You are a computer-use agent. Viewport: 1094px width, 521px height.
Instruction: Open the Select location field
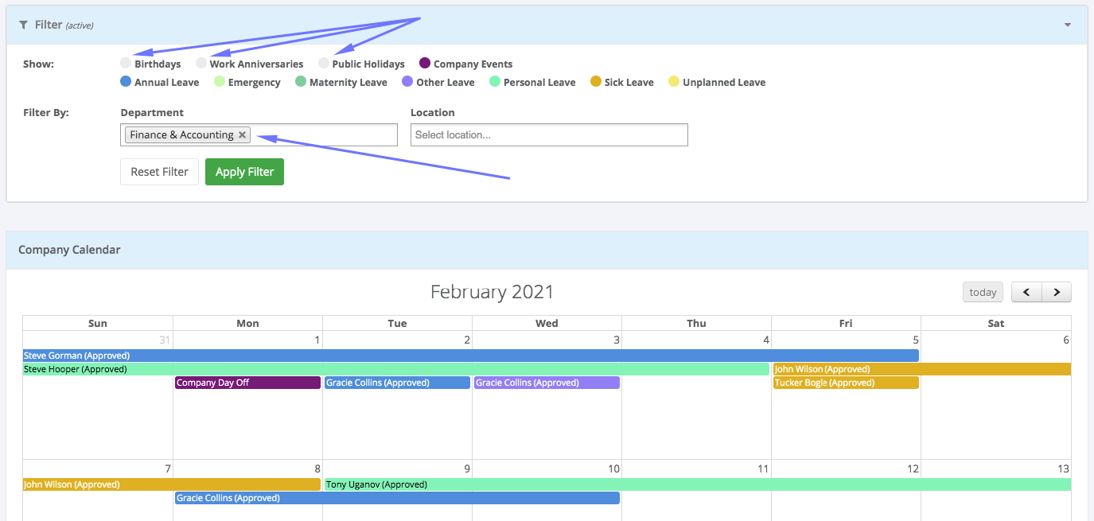[x=549, y=134]
